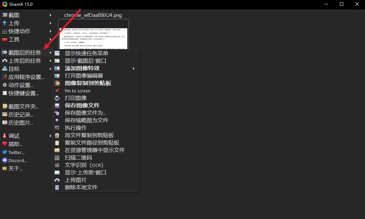This screenshot has height=219, width=365.
Task: Open 应用程序设置... from the sidebar
Action: coord(26,77)
